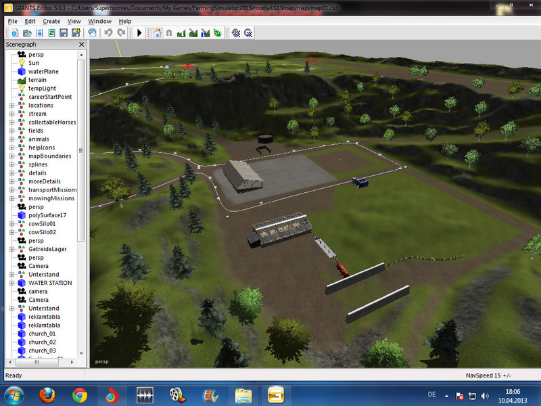Show hidden tray icons arrow
Screen dimensions: 541x406
point(447,396)
